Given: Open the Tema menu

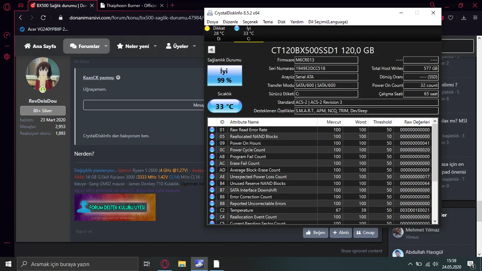Looking at the screenshot, I should (x=268, y=22).
